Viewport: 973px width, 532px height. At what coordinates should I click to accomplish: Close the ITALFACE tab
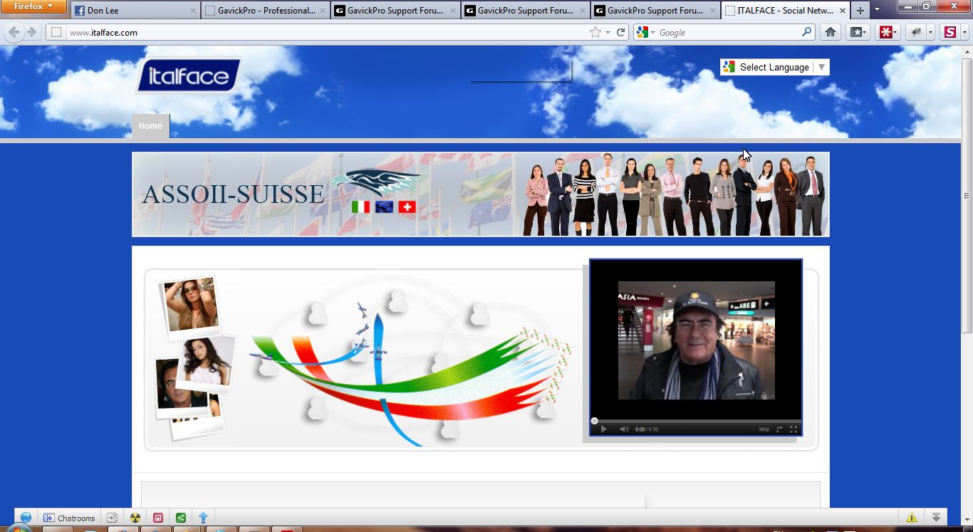click(x=843, y=11)
